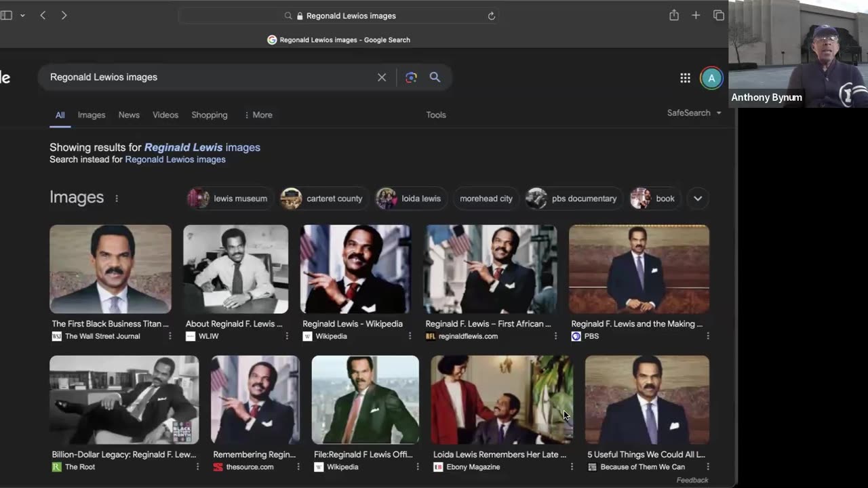Open The Root image thumbnail
This screenshot has height=488, width=868.
pyautogui.click(x=124, y=400)
